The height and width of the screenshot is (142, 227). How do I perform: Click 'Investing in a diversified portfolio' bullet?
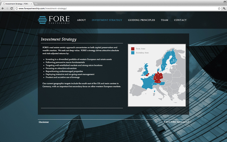click(x=78, y=59)
